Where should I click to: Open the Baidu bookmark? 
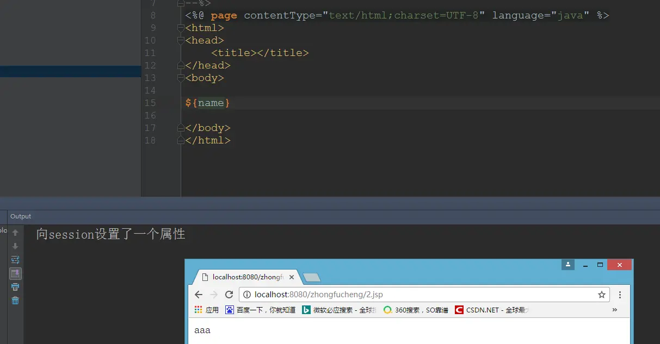tap(261, 310)
